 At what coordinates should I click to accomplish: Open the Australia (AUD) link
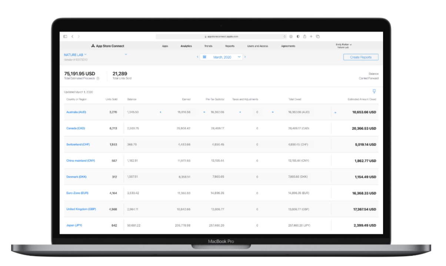[76, 112]
